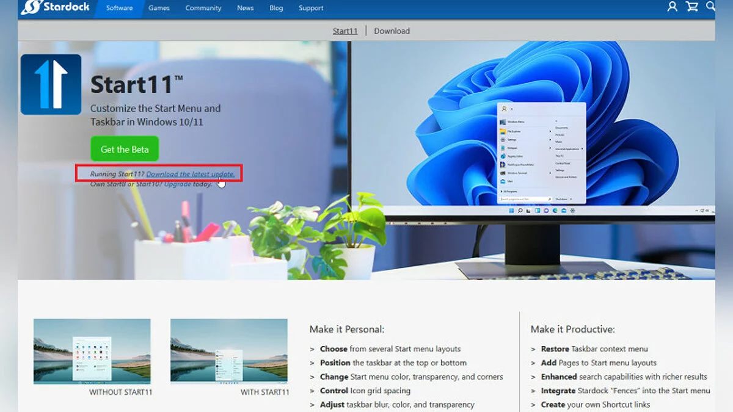This screenshot has height=412, width=733.
Task: Click the WITHOUT START11 caption
Action: point(121,392)
